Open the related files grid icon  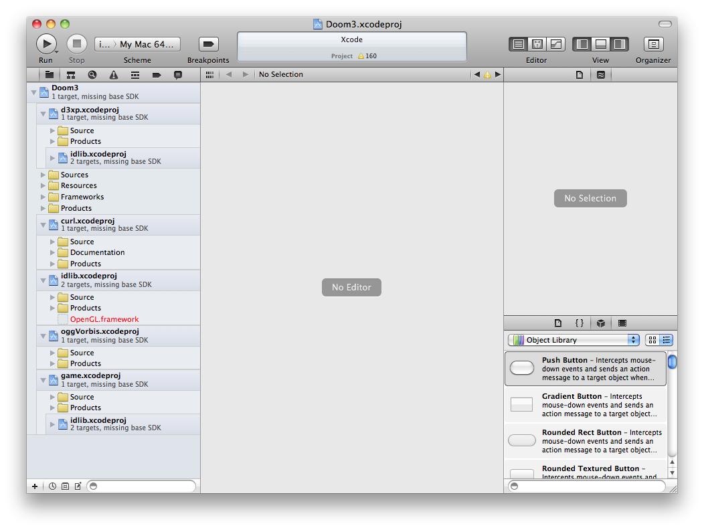pyautogui.click(x=209, y=75)
